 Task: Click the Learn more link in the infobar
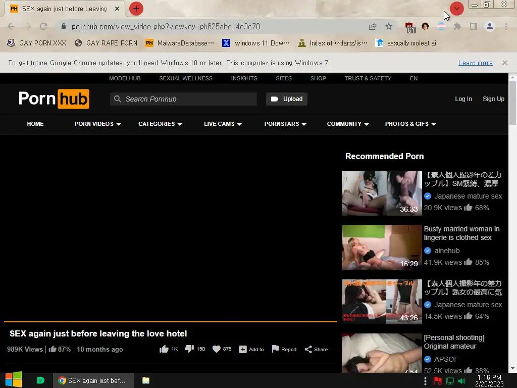coord(475,63)
